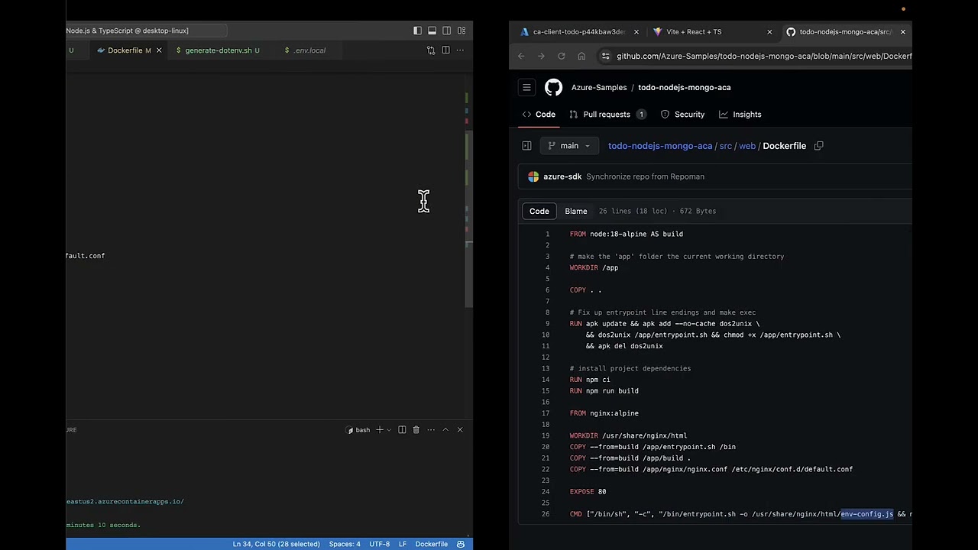Select the bash terminal profile

coord(358,430)
